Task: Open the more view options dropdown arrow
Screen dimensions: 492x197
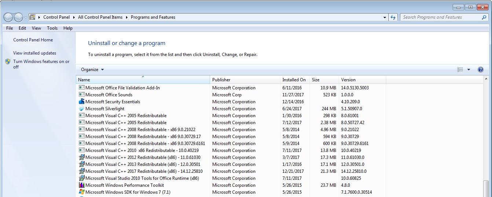Action: pyautogui.click(x=469, y=70)
